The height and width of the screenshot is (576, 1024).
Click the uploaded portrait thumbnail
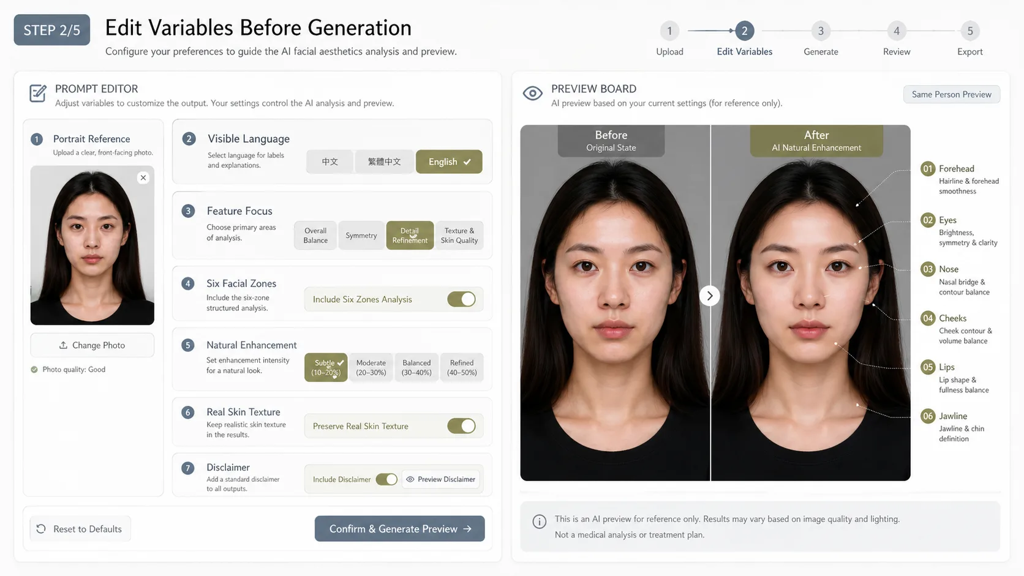[92, 245]
